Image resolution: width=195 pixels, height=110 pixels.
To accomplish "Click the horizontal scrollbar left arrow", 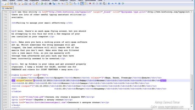I will click(x=4, y=109).
